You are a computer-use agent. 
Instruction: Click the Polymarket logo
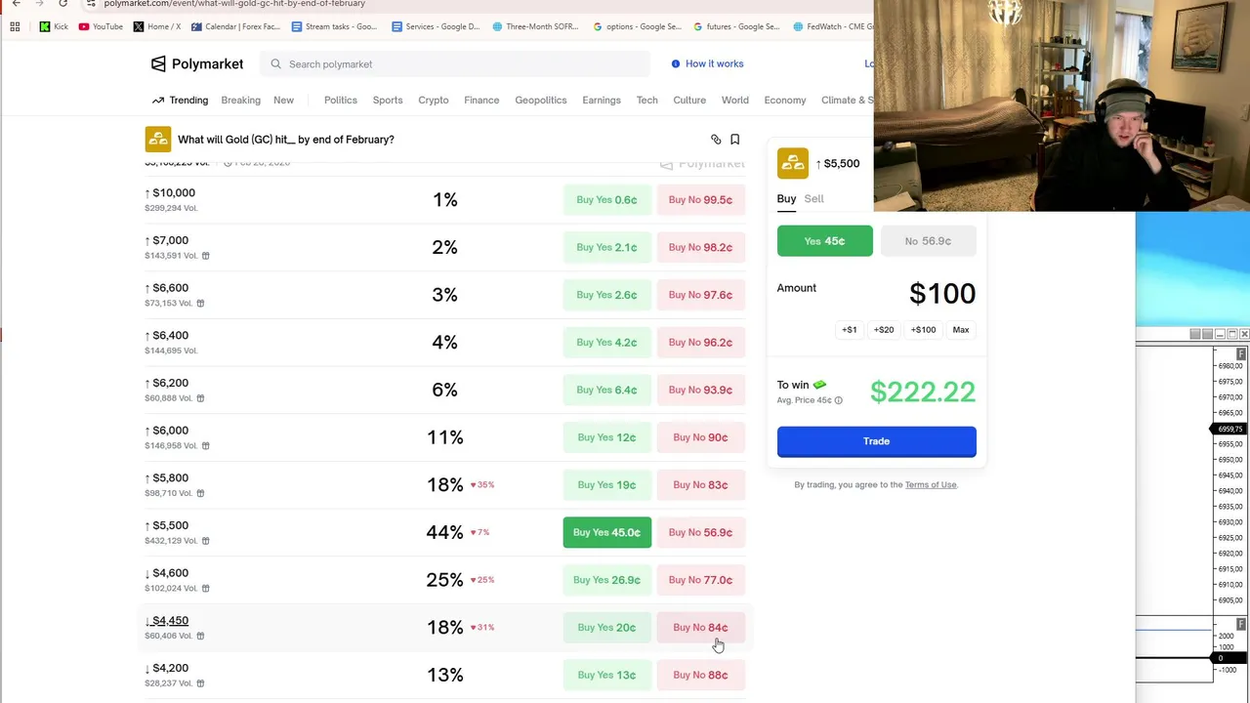tap(197, 63)
